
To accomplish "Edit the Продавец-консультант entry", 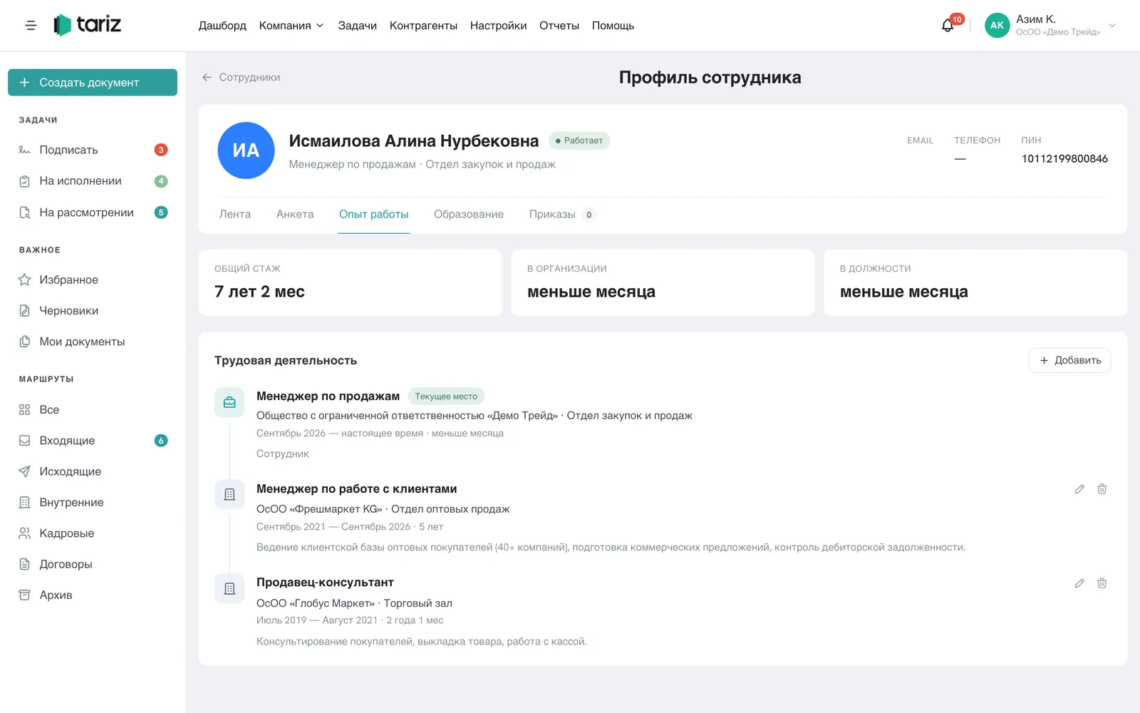I will click(x=1079, y=583).
